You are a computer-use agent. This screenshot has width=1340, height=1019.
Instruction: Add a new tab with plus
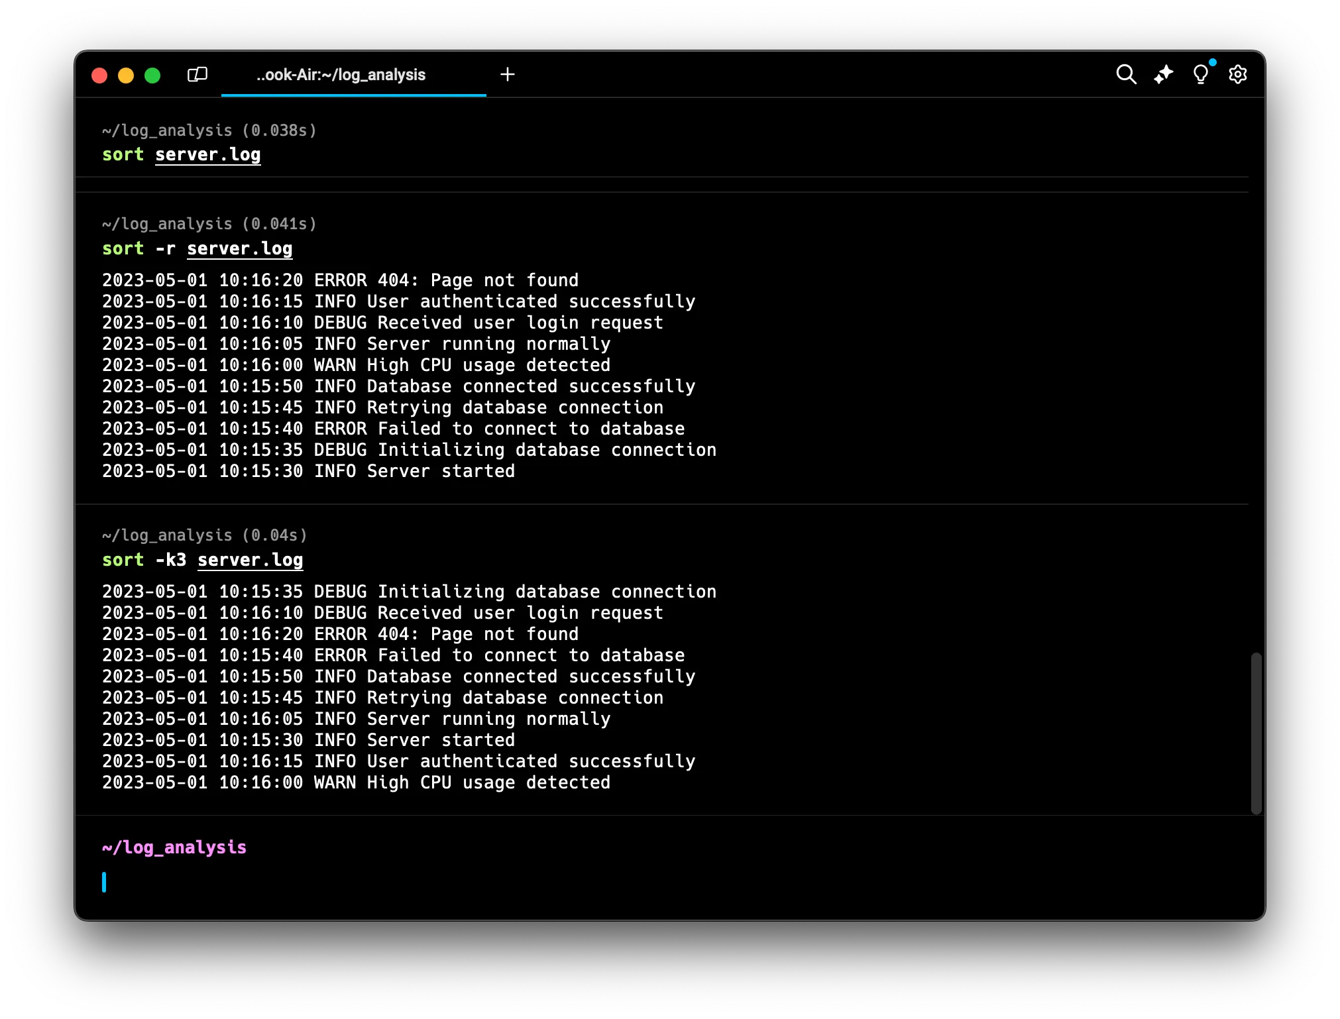pos(508,74)
